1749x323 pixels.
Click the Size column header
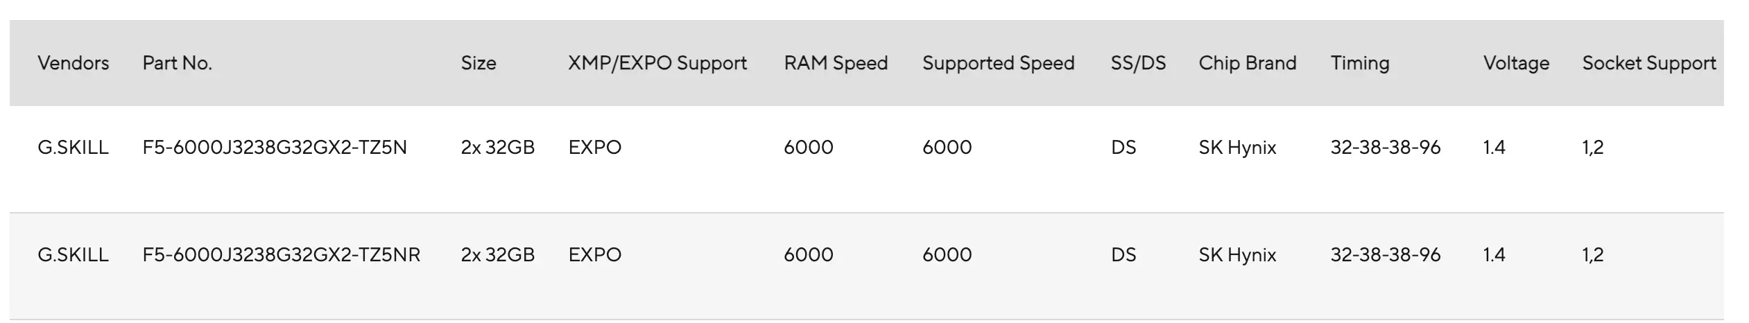(x=479, y=63)
